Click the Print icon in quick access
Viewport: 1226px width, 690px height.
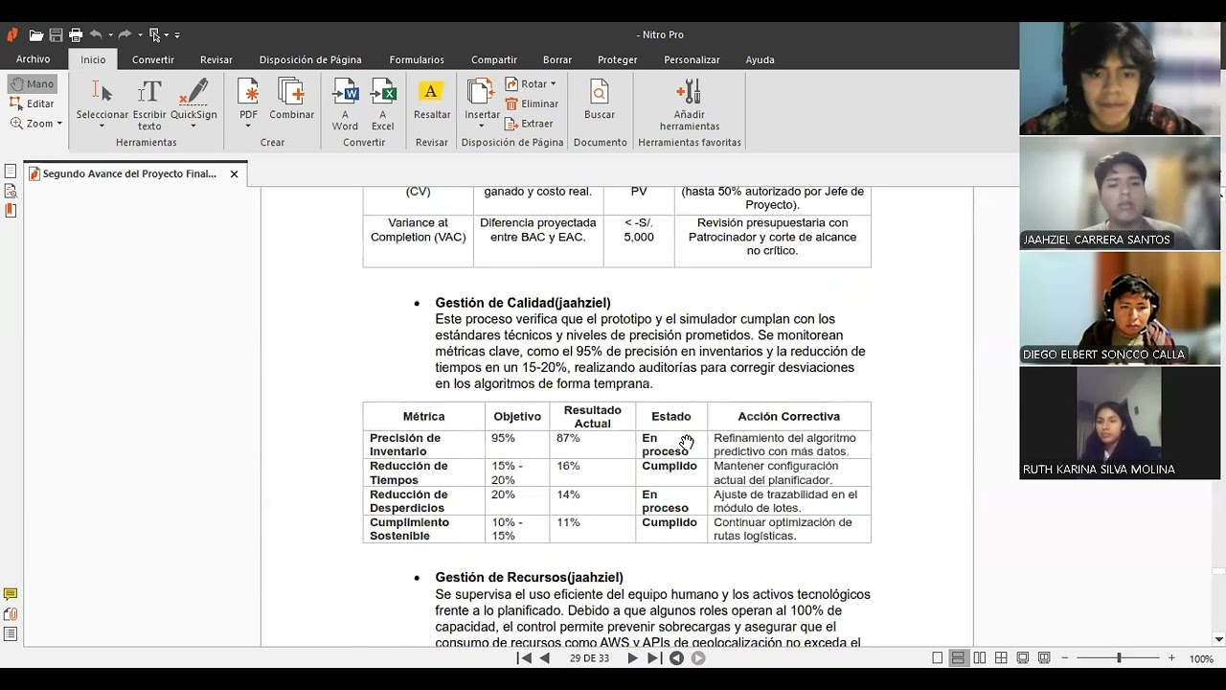[x=76, y=35]
